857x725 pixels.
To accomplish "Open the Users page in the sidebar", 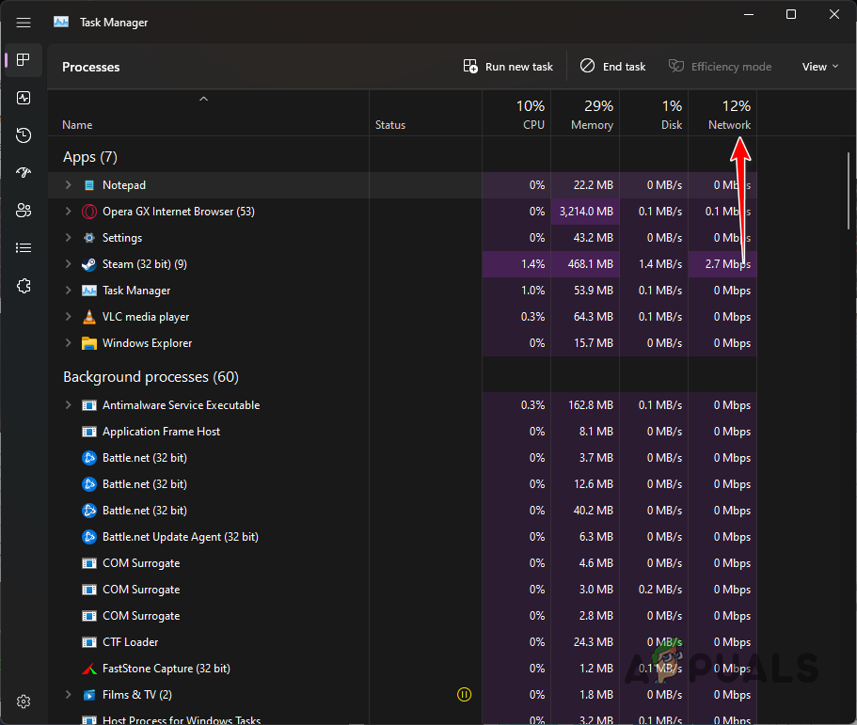I will tap(23, 210).
